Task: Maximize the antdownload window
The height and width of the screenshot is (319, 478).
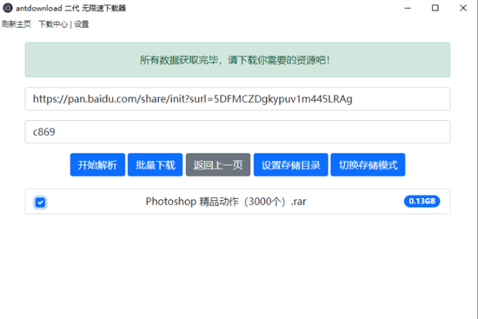Action: (x=435, y=8)
